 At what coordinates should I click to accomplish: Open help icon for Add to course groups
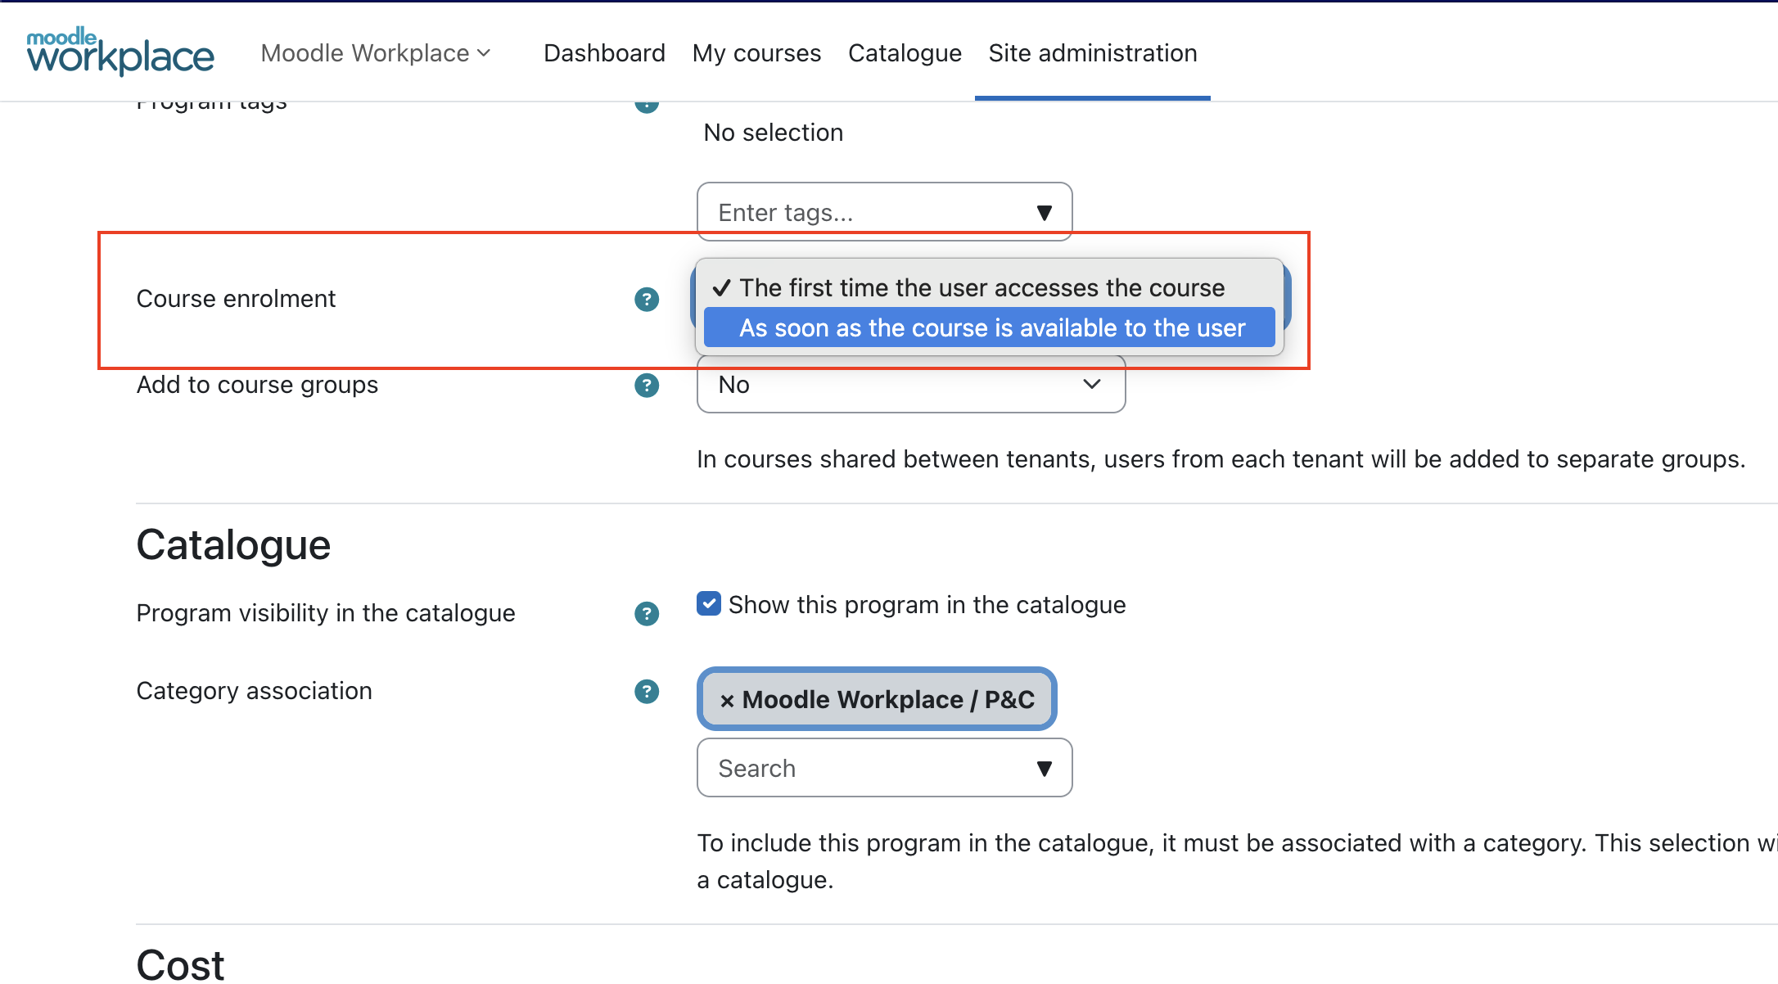(647, 386)
